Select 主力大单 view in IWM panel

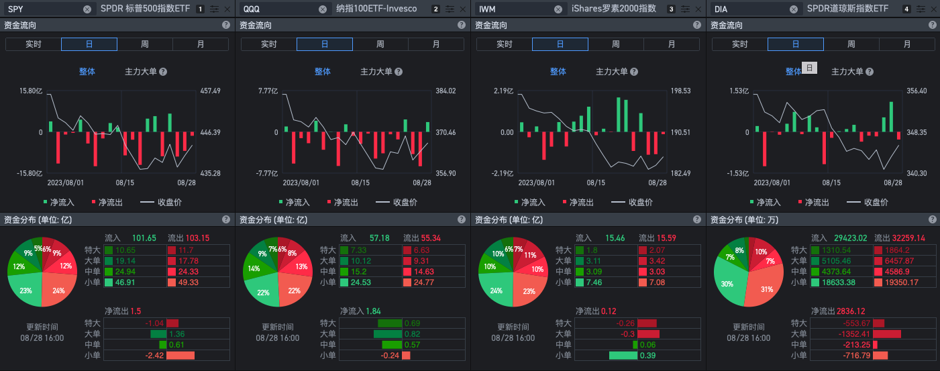tap(612, 72)
